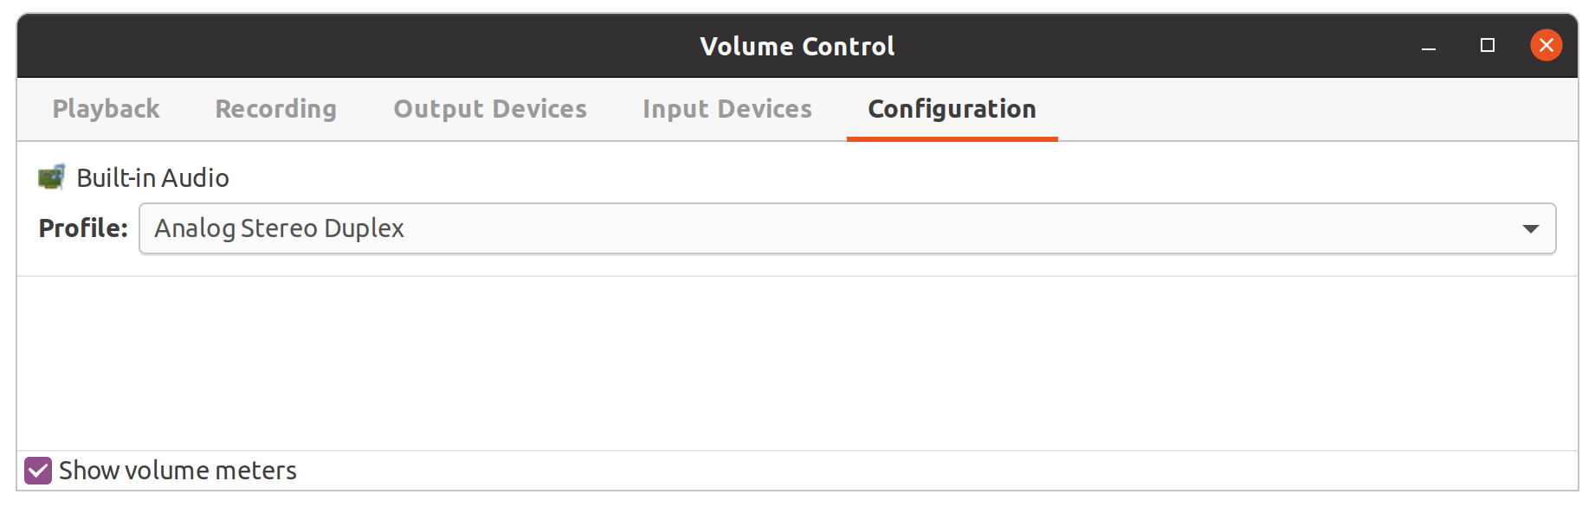Screen dimensions: 1595x507
Task: Click the Show volume meters label text
Action: tap(178, 471)
